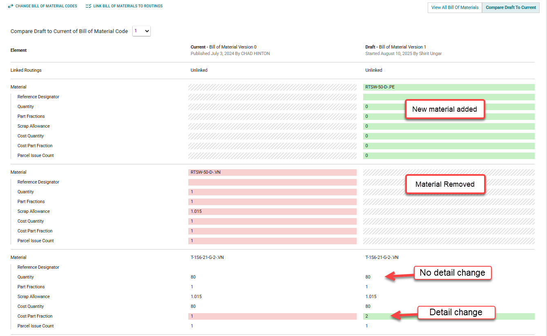Select the red Scrap Allowance 1.015 cell
Screen dimensions: 547x336
272,211
